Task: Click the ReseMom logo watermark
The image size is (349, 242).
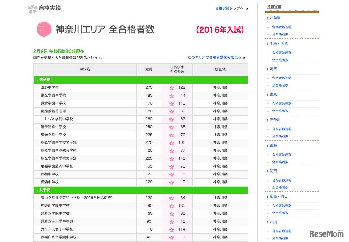Action: click(x=326, y=234)
